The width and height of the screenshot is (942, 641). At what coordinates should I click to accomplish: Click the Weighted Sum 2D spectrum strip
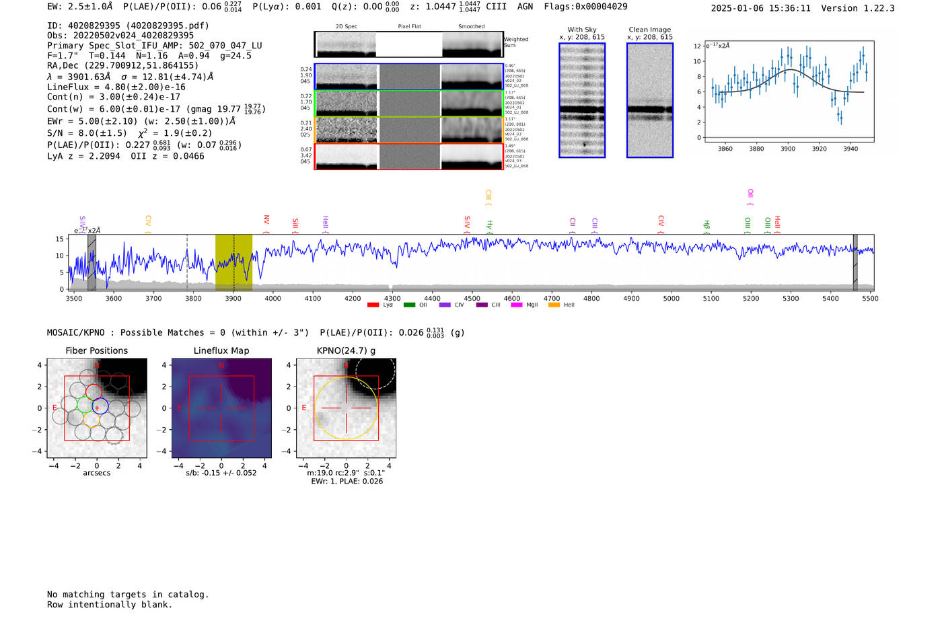[408, 44]
